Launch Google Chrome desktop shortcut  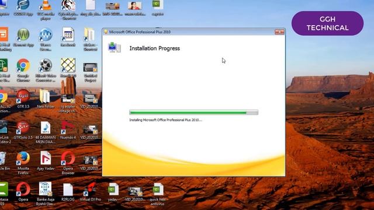pos(23,65)
